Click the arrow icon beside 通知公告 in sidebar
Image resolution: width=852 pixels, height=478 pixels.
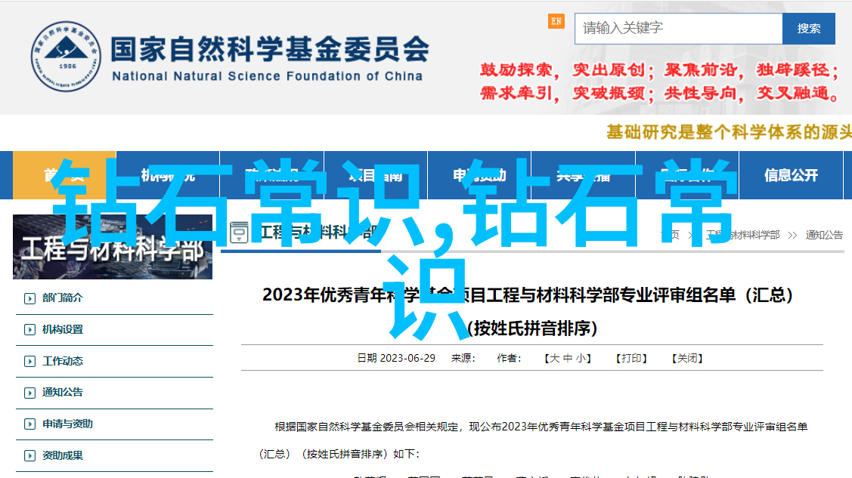pyautogui.click(x=30, y=393)
